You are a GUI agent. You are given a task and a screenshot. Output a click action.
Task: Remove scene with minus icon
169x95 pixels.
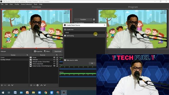[5, 85]
